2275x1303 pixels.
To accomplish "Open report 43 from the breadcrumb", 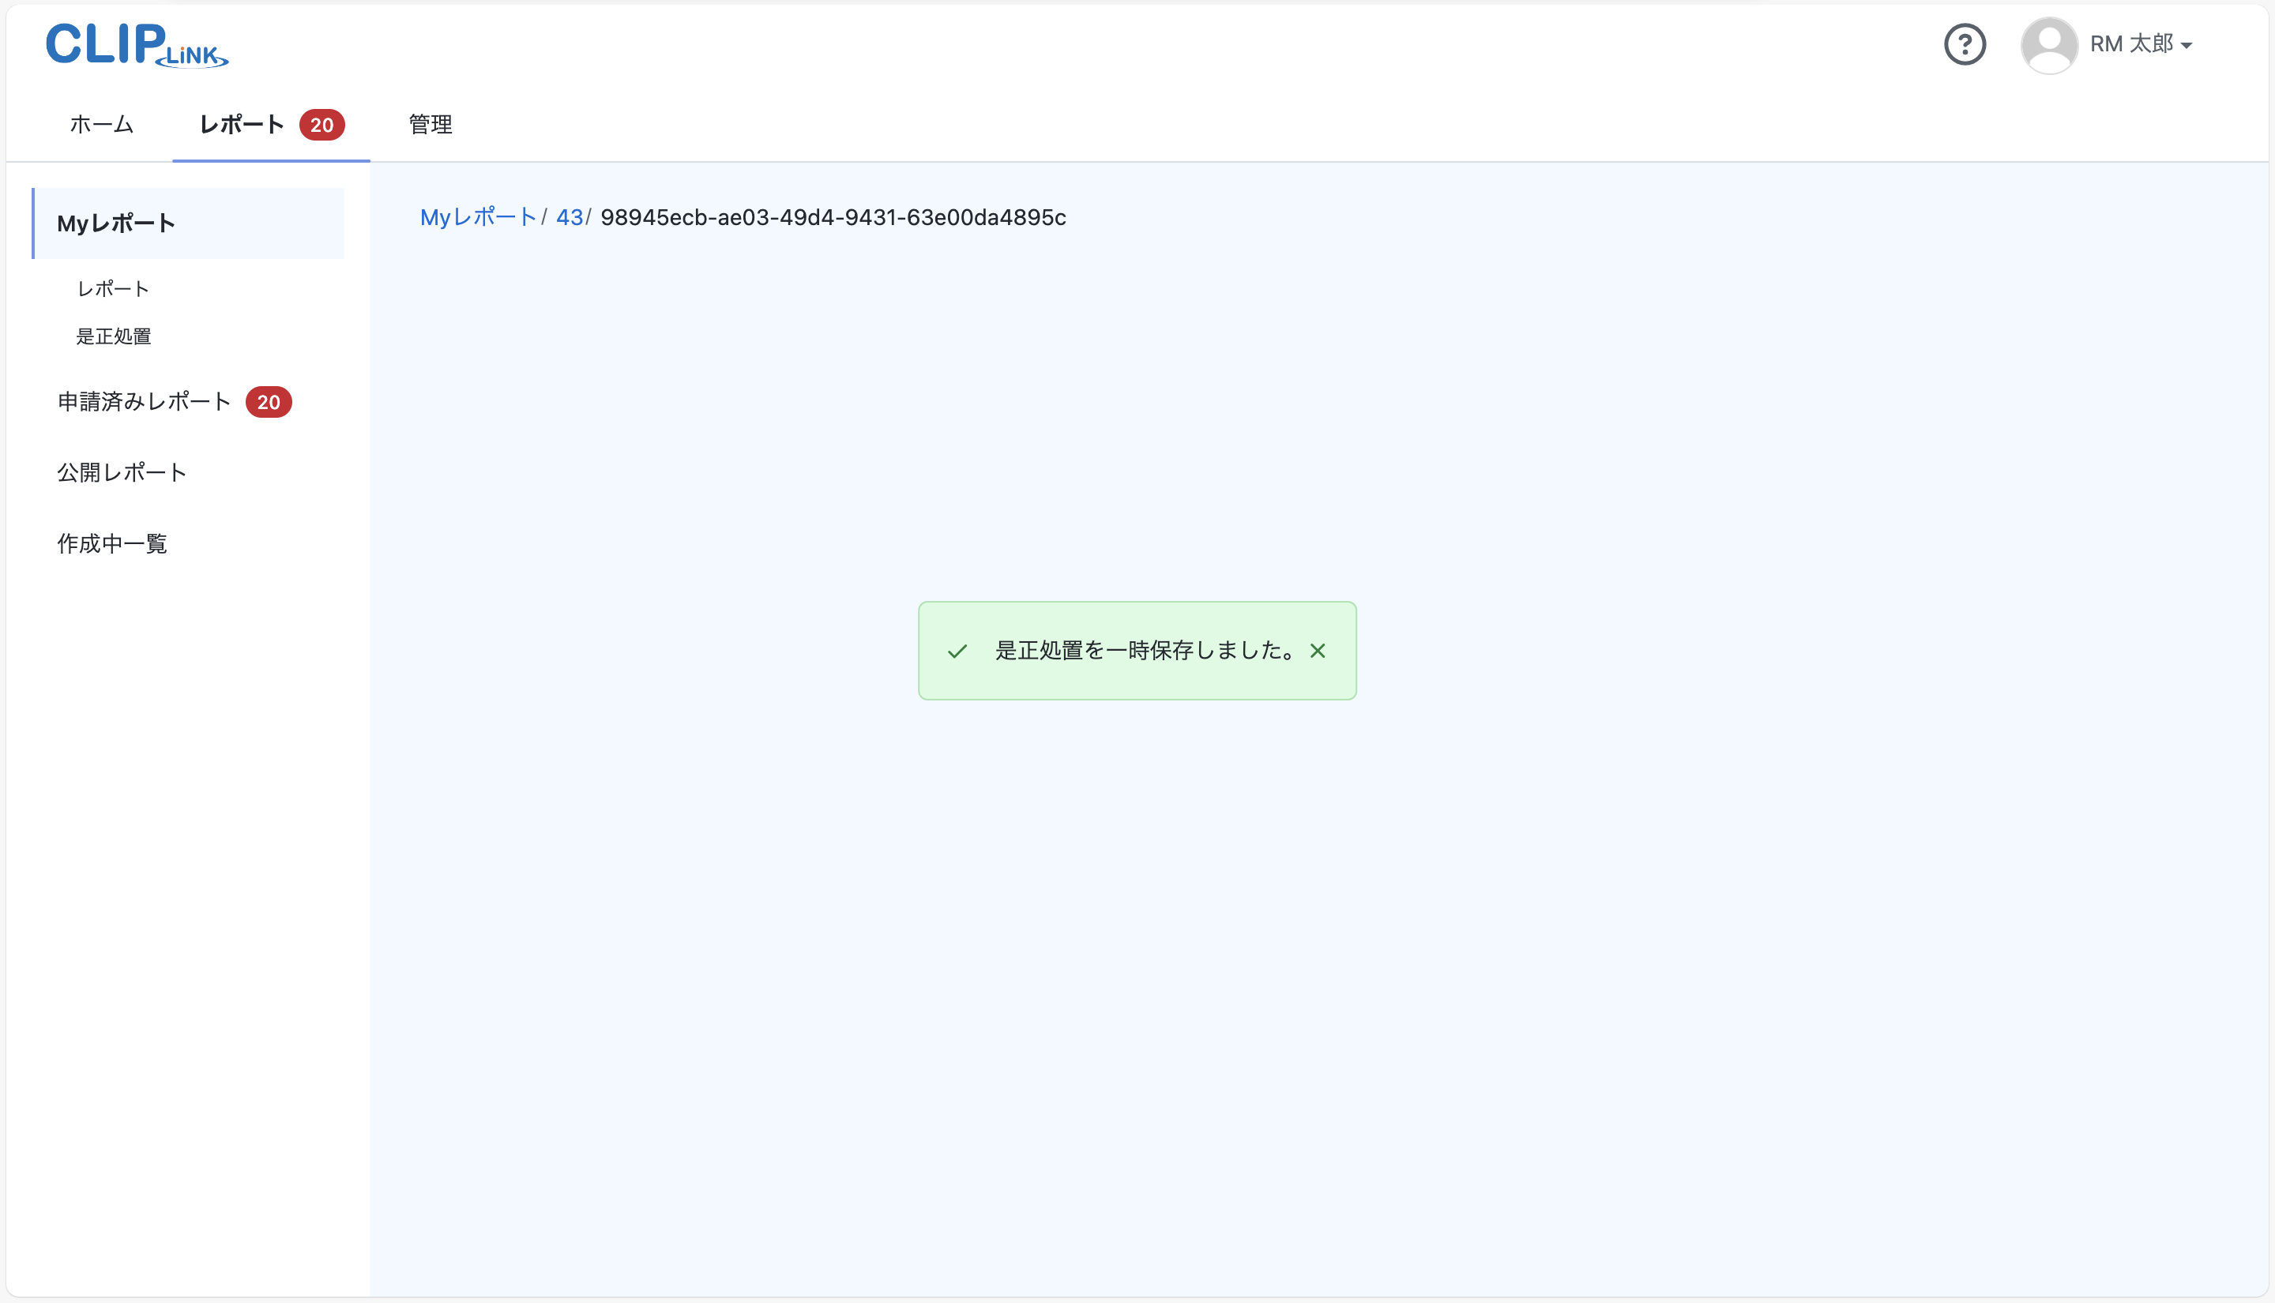I will pyautogui.click(x=570, y=217).
